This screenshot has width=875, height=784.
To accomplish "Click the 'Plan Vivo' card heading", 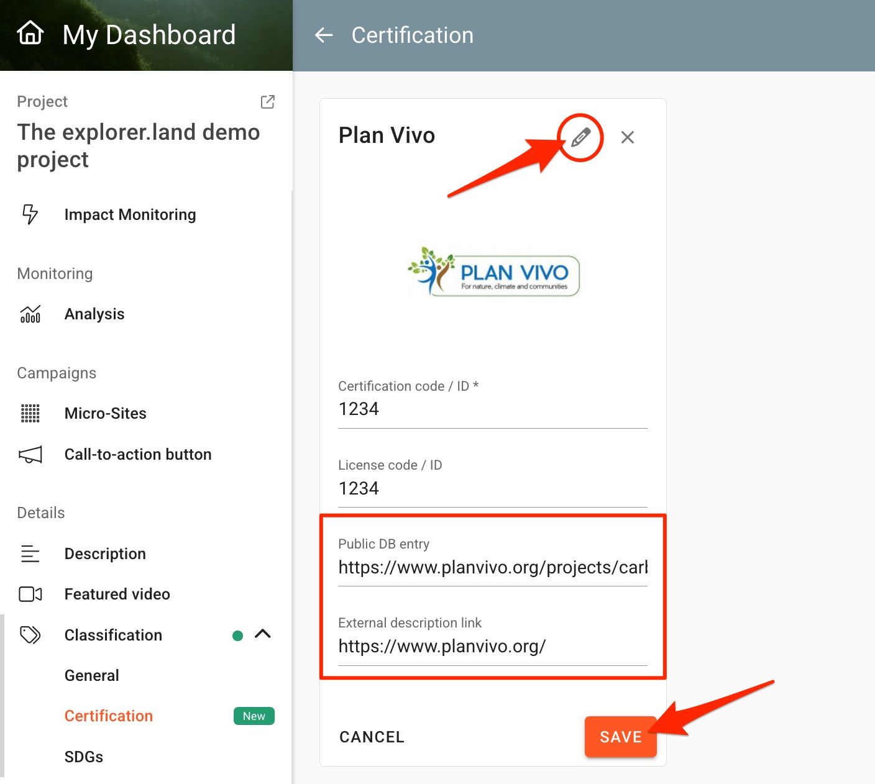I will click(x=387, y=135).
